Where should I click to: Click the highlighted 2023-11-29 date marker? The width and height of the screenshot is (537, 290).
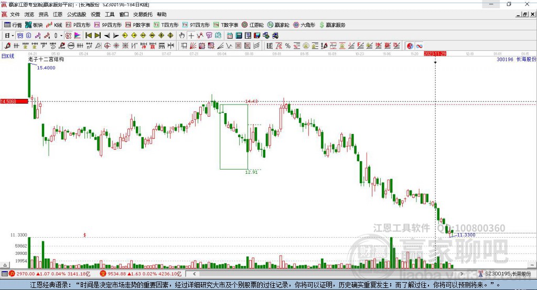(x=435, y=54)
